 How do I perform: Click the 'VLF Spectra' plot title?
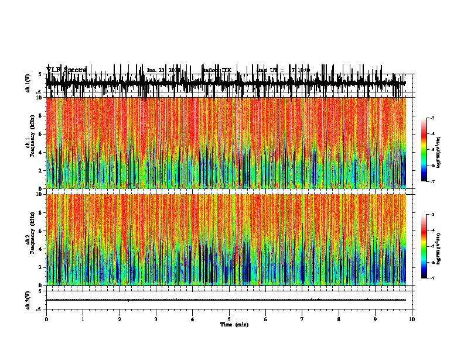(x=66, y=70)
